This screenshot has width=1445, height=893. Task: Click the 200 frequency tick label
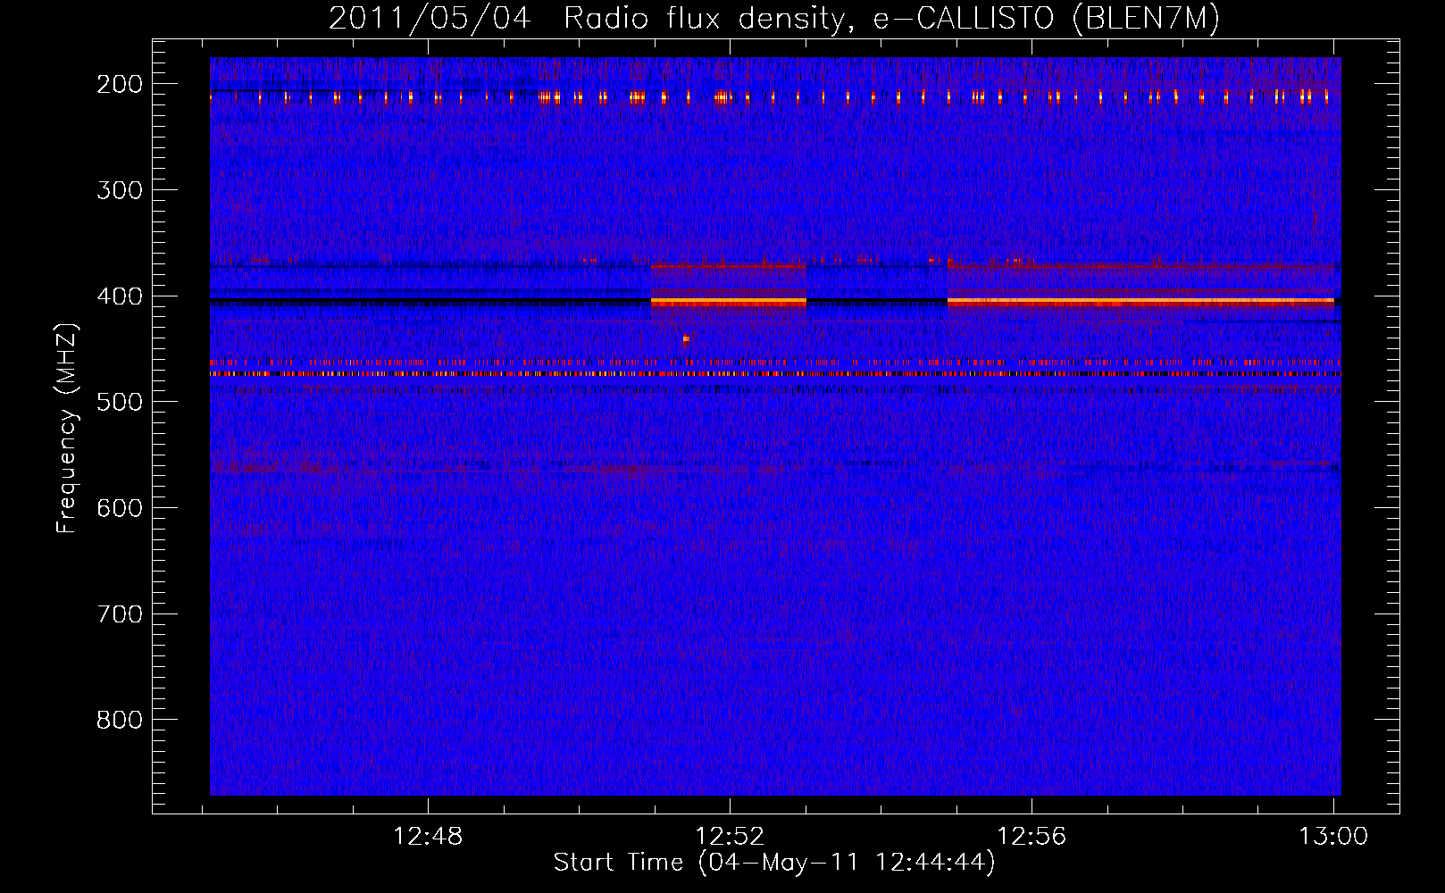[x=120, y=84]
